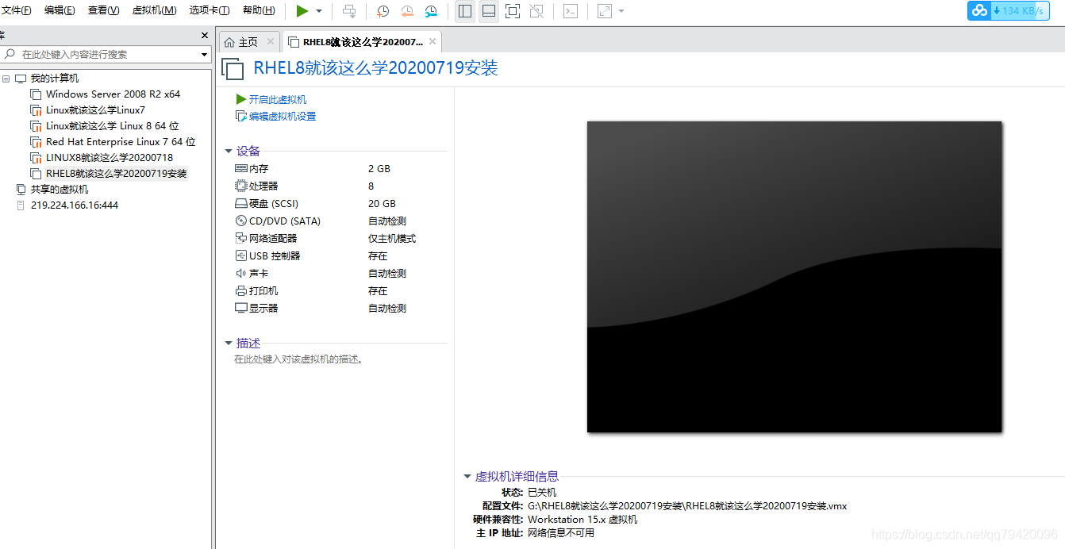This screenshot has width=1065, height=549.
Task: Collapse the 虚拟机详细信息 details section
Action: (467, 477)
